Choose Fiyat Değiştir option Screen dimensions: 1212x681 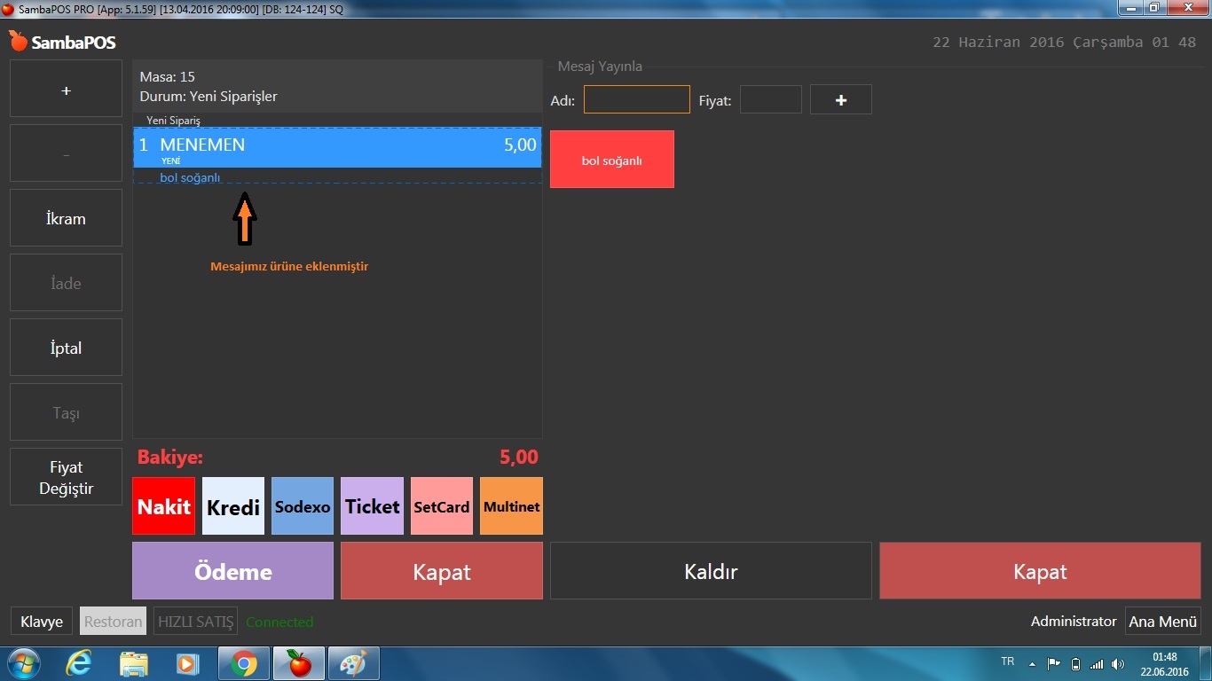click(x=66, y=477)
